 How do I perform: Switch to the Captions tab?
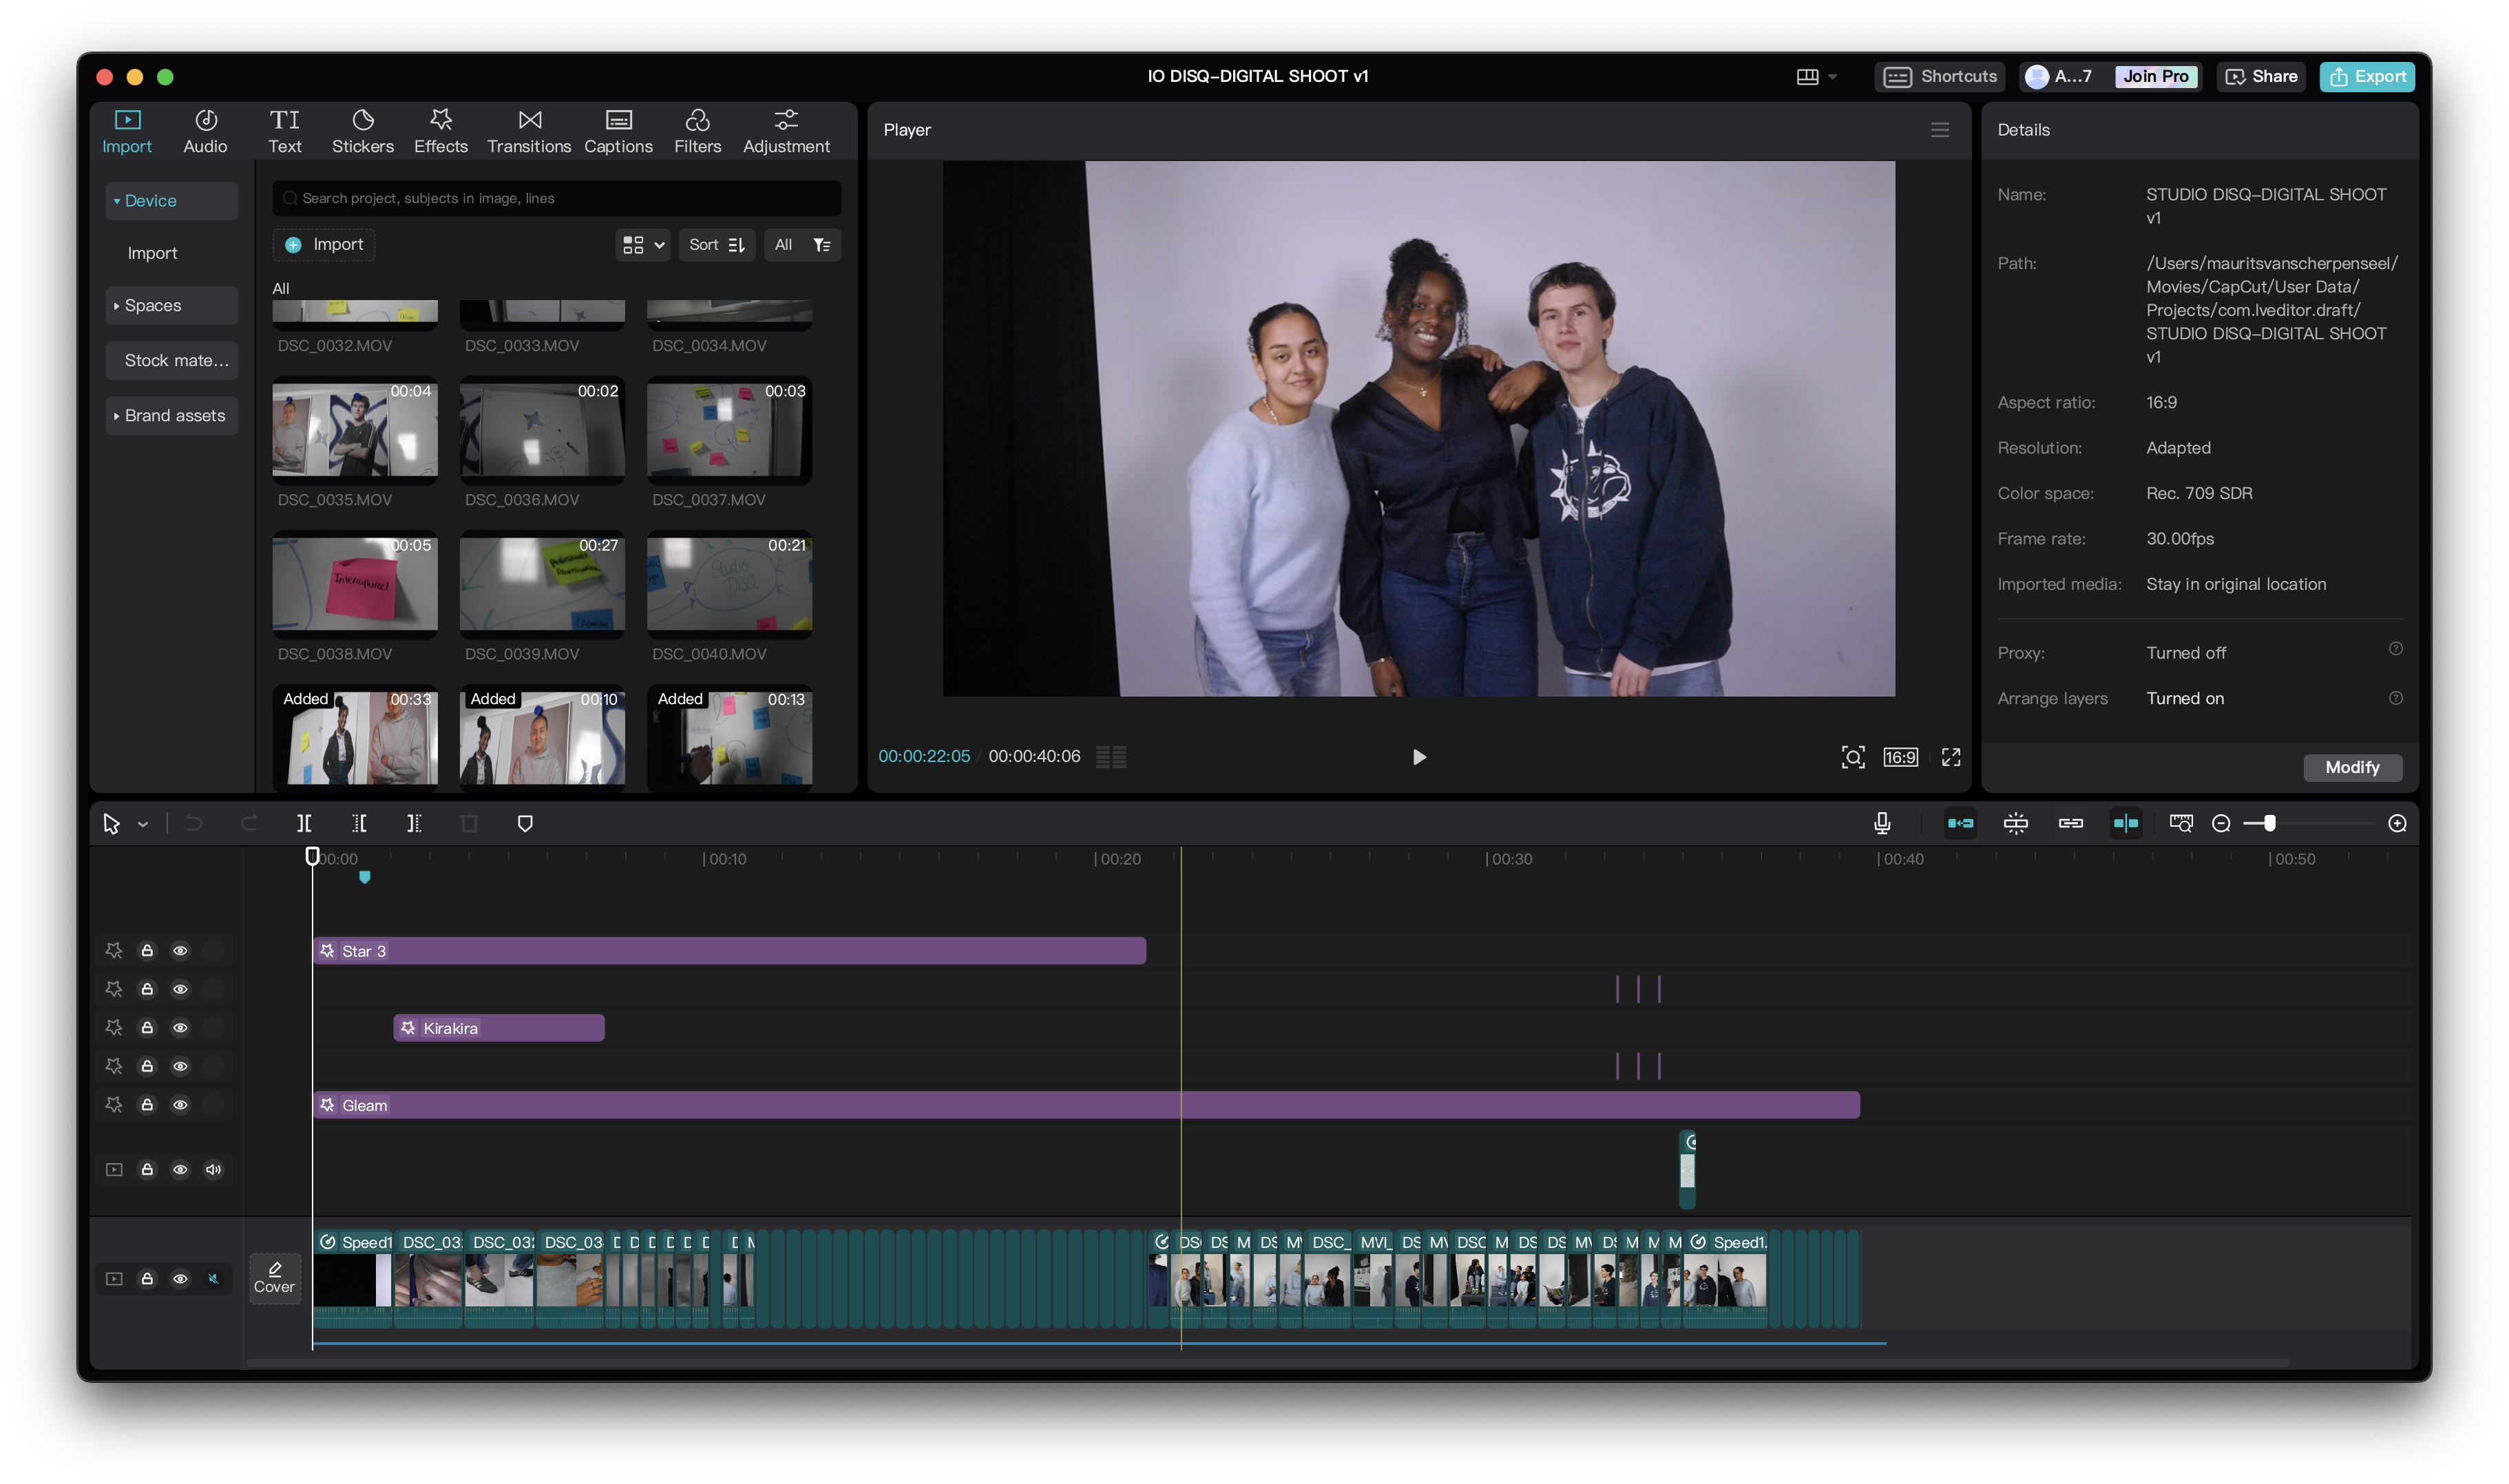(x=618, y=131)
